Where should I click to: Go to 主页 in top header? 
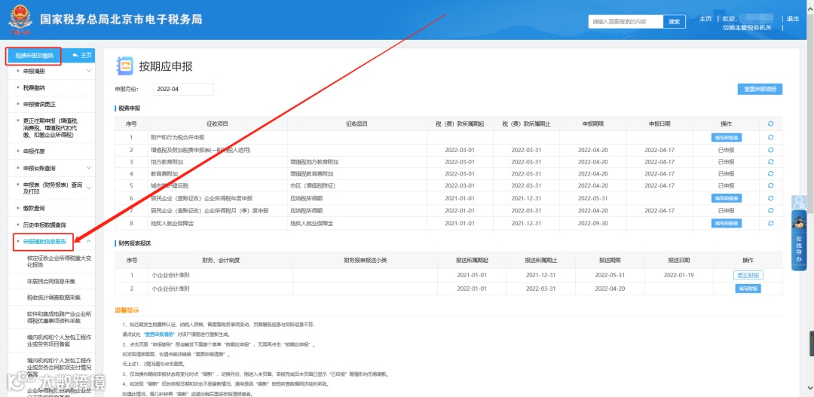[x=705, y=19]
